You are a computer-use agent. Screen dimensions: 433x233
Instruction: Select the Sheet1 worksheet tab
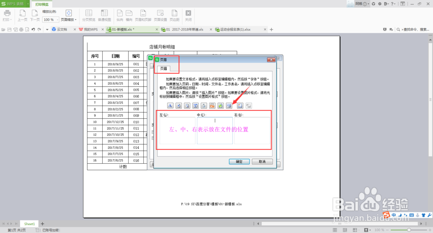pyautogui.click(x=29, y=224)
